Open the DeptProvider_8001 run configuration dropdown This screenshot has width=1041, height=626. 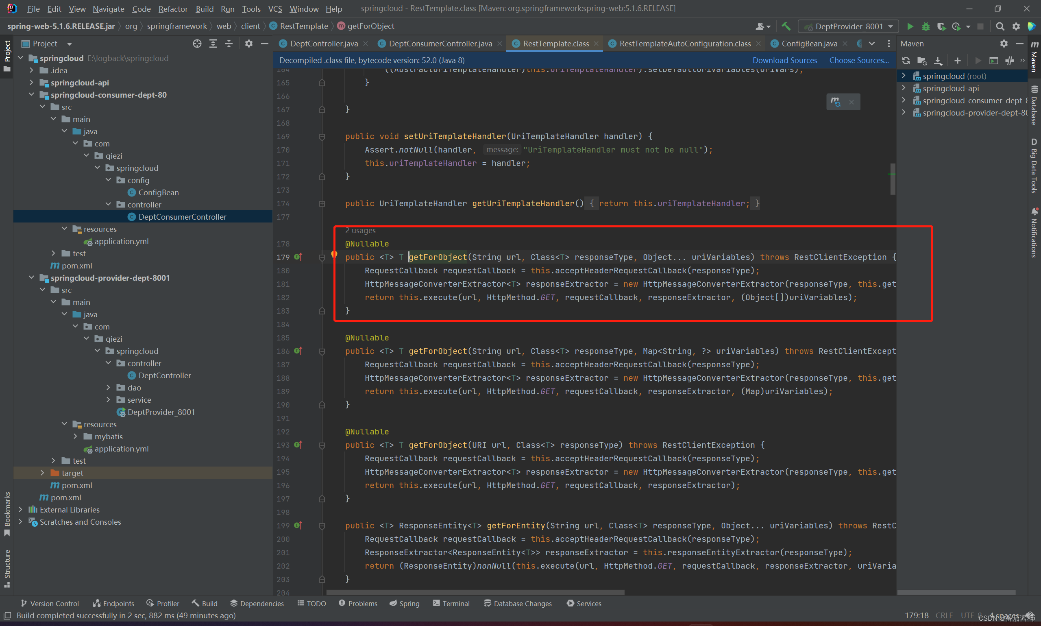click(848, 26)
